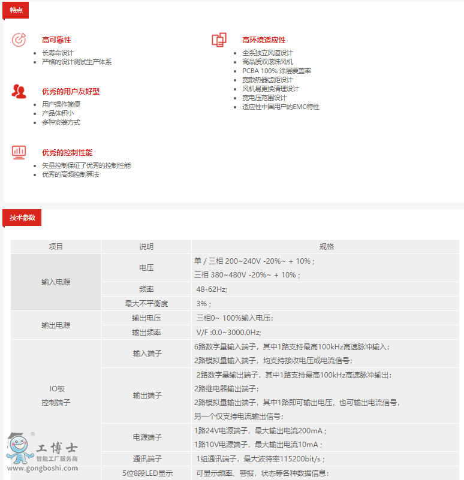The width and height of the screenshot is (464, 480).
Task: Click the 优秀的控制性能 heading
Action: pyautogui.click(x=67, y=153)
